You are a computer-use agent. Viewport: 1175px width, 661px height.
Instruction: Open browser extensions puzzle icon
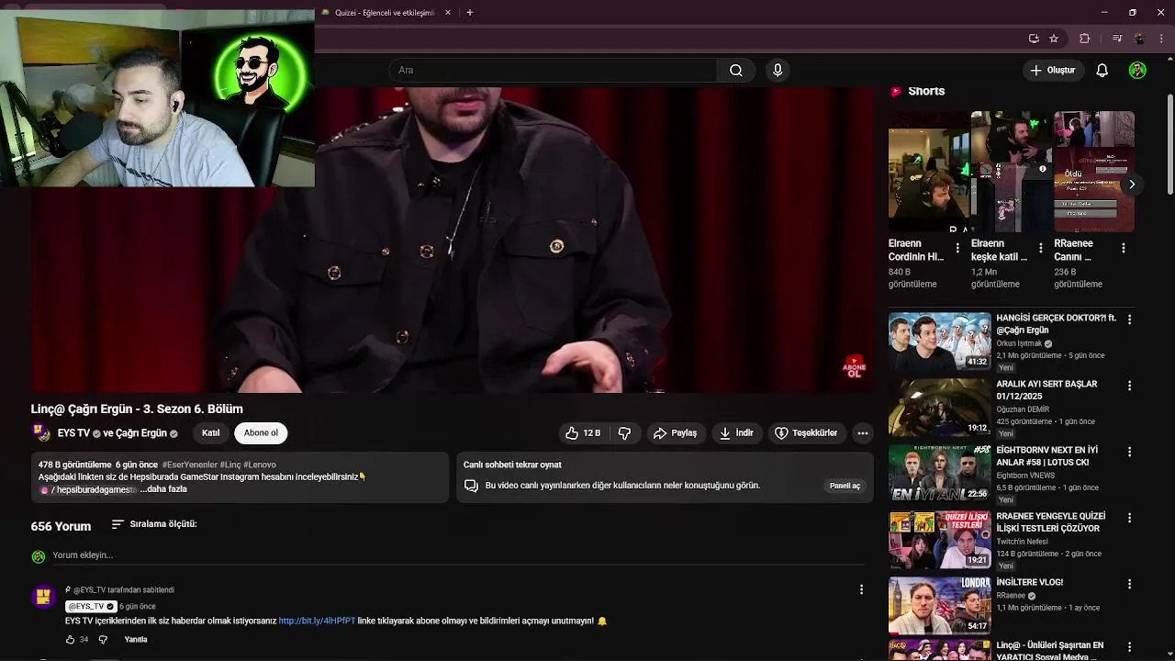[1085, 39]
